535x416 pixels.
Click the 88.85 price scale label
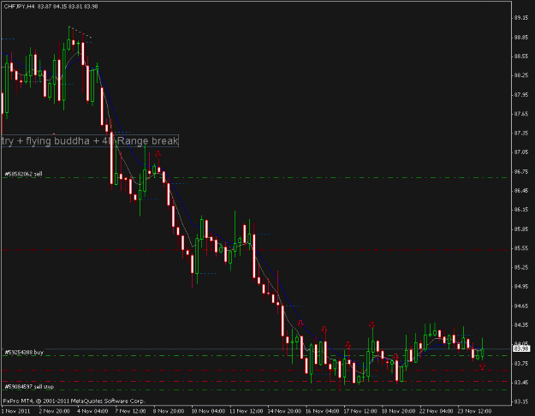click(x=520, y=37)
